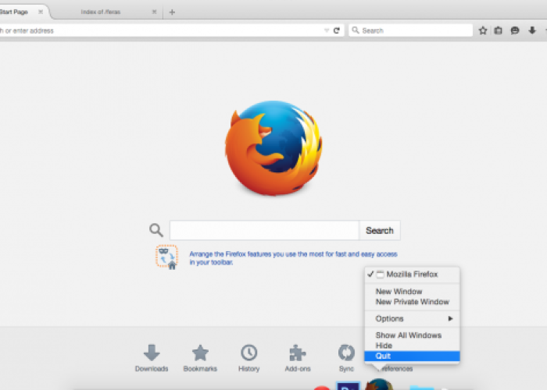The height and width of the screenshot is (390, 547).
Task: Choose New Private Window menu item
Action: pyautogui.click(x=413, y=302)
